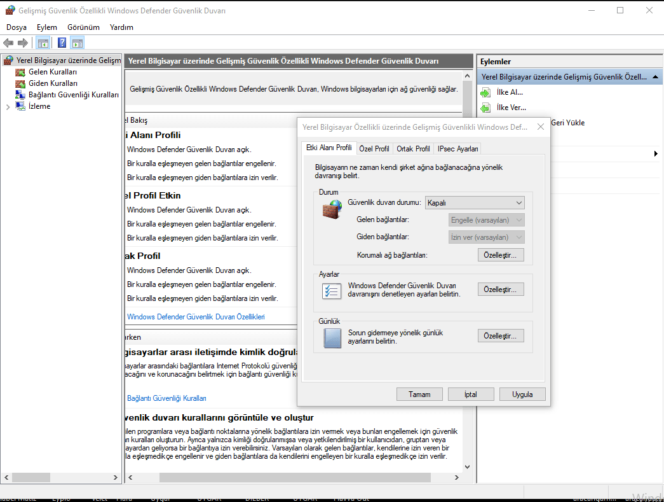Click the Giden Kuralları brick icon

tap(20, 83)
